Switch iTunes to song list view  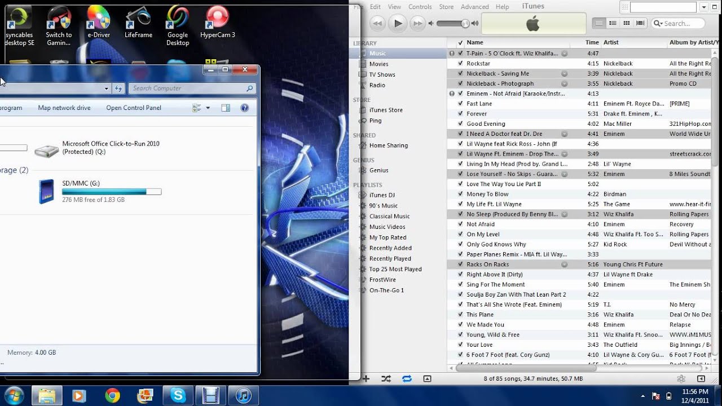click(599, 23)
